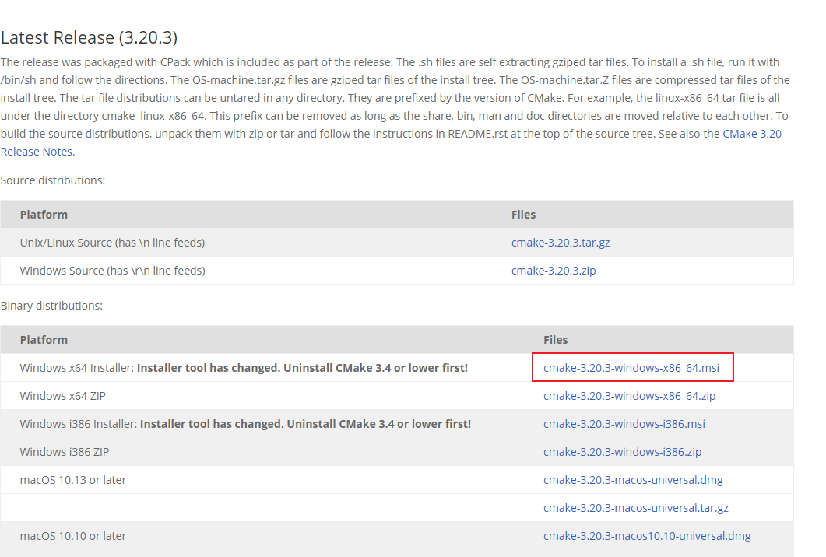This screenshot has height=557, width=826.
Task: Download cmake-3.20.3-windows-i386.msi installer
Action: point(624,424)
